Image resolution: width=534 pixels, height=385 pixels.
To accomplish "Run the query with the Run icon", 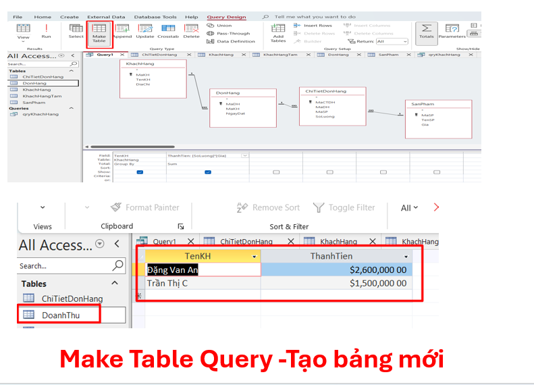I will [47, 31].
